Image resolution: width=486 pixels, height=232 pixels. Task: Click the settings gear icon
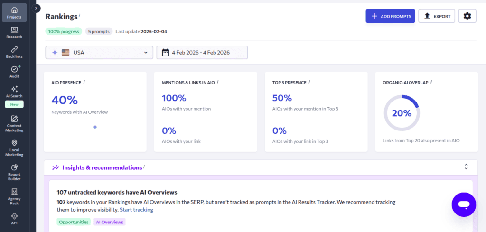point(467,16)
